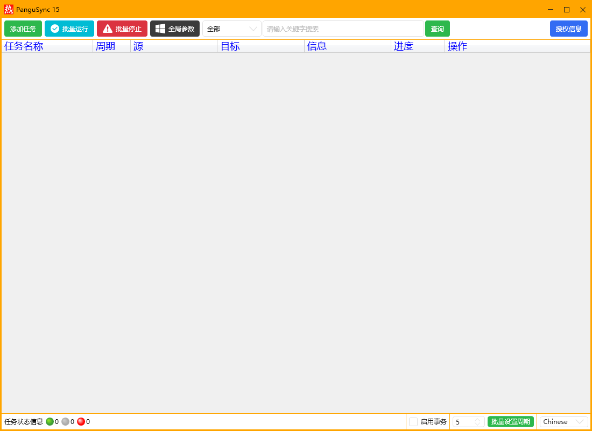Enable the 启用事务 checkbox
Viewport: 592px width, 431px height.
413,421
